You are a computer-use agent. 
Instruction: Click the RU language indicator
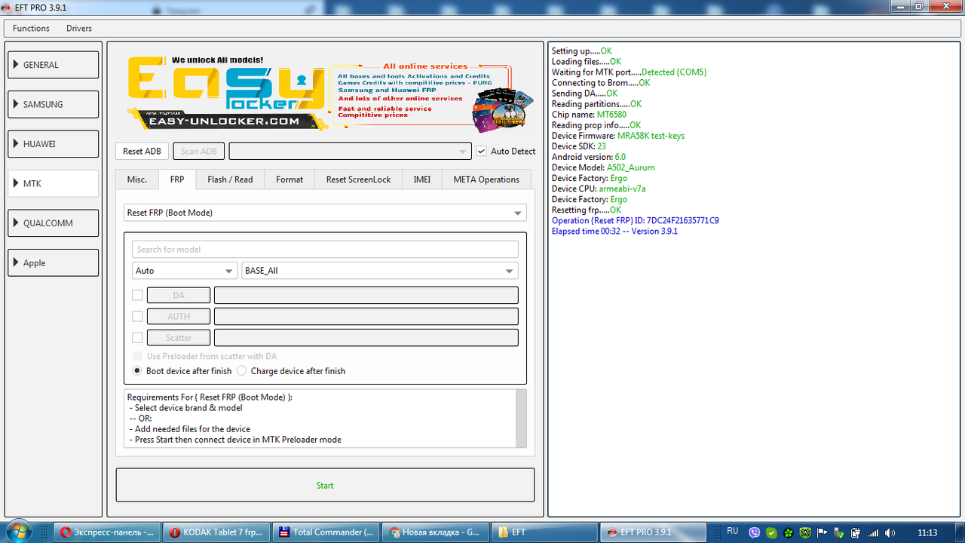732,532
